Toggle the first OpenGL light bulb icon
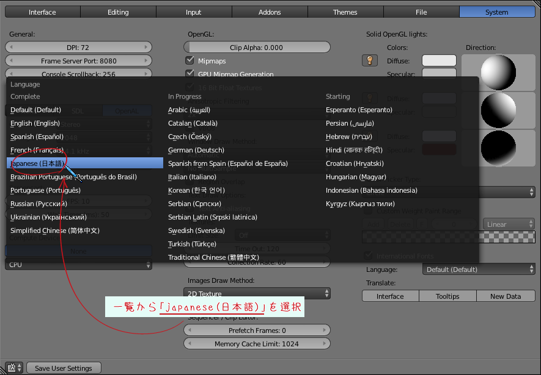 click(369, 60)
